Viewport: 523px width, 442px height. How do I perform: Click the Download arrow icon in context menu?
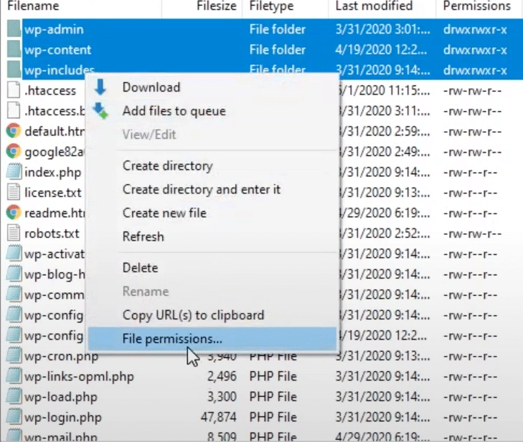pos(100,87)
